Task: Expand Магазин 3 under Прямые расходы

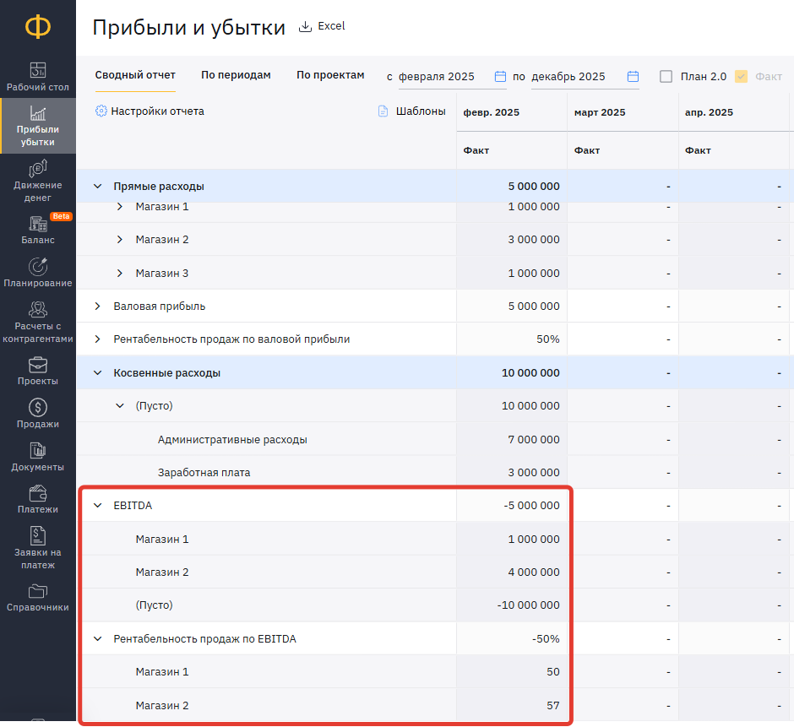Action: (x=120, y=274)
